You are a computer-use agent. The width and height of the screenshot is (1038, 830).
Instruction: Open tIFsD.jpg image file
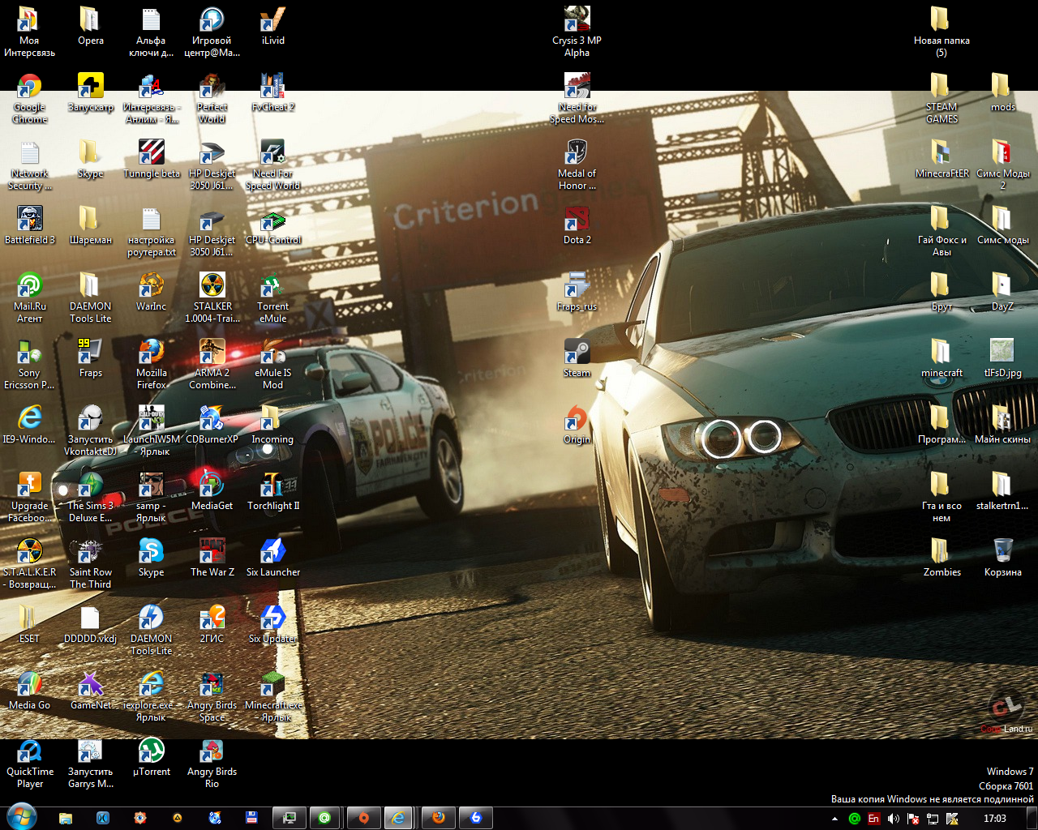point(1003,352)
